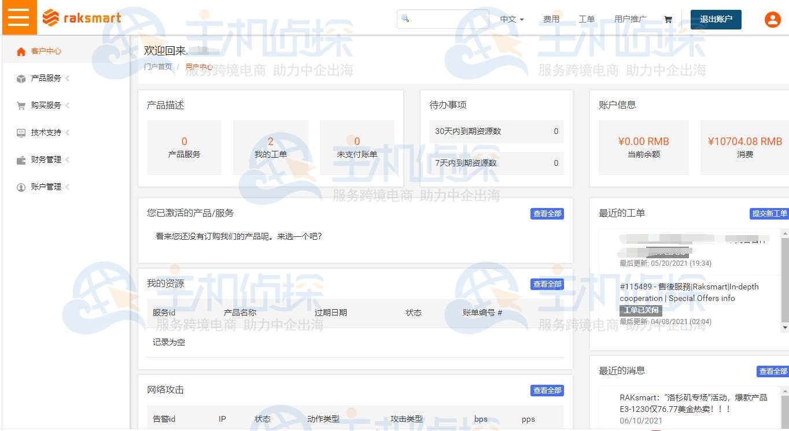Click the magnifier icon in search box
The image size is (789, 431).
405,19
